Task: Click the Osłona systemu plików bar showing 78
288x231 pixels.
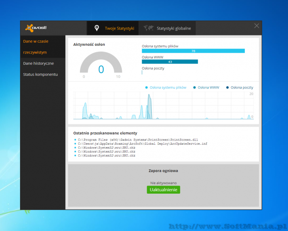Action: pyautogui.click(x=193, y=51)
